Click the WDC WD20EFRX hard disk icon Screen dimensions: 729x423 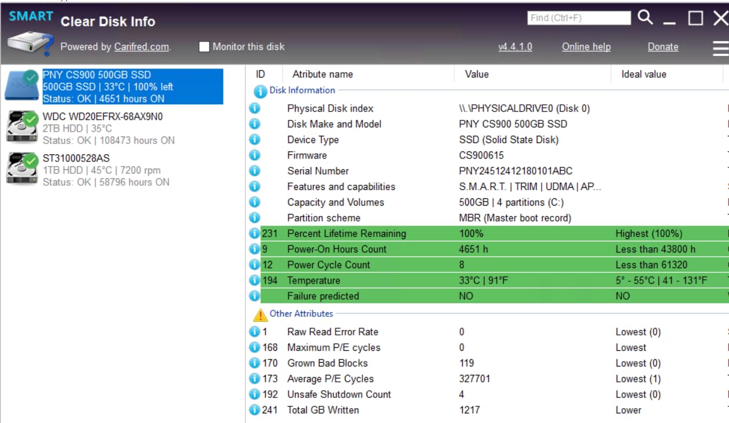pos(23,127)
